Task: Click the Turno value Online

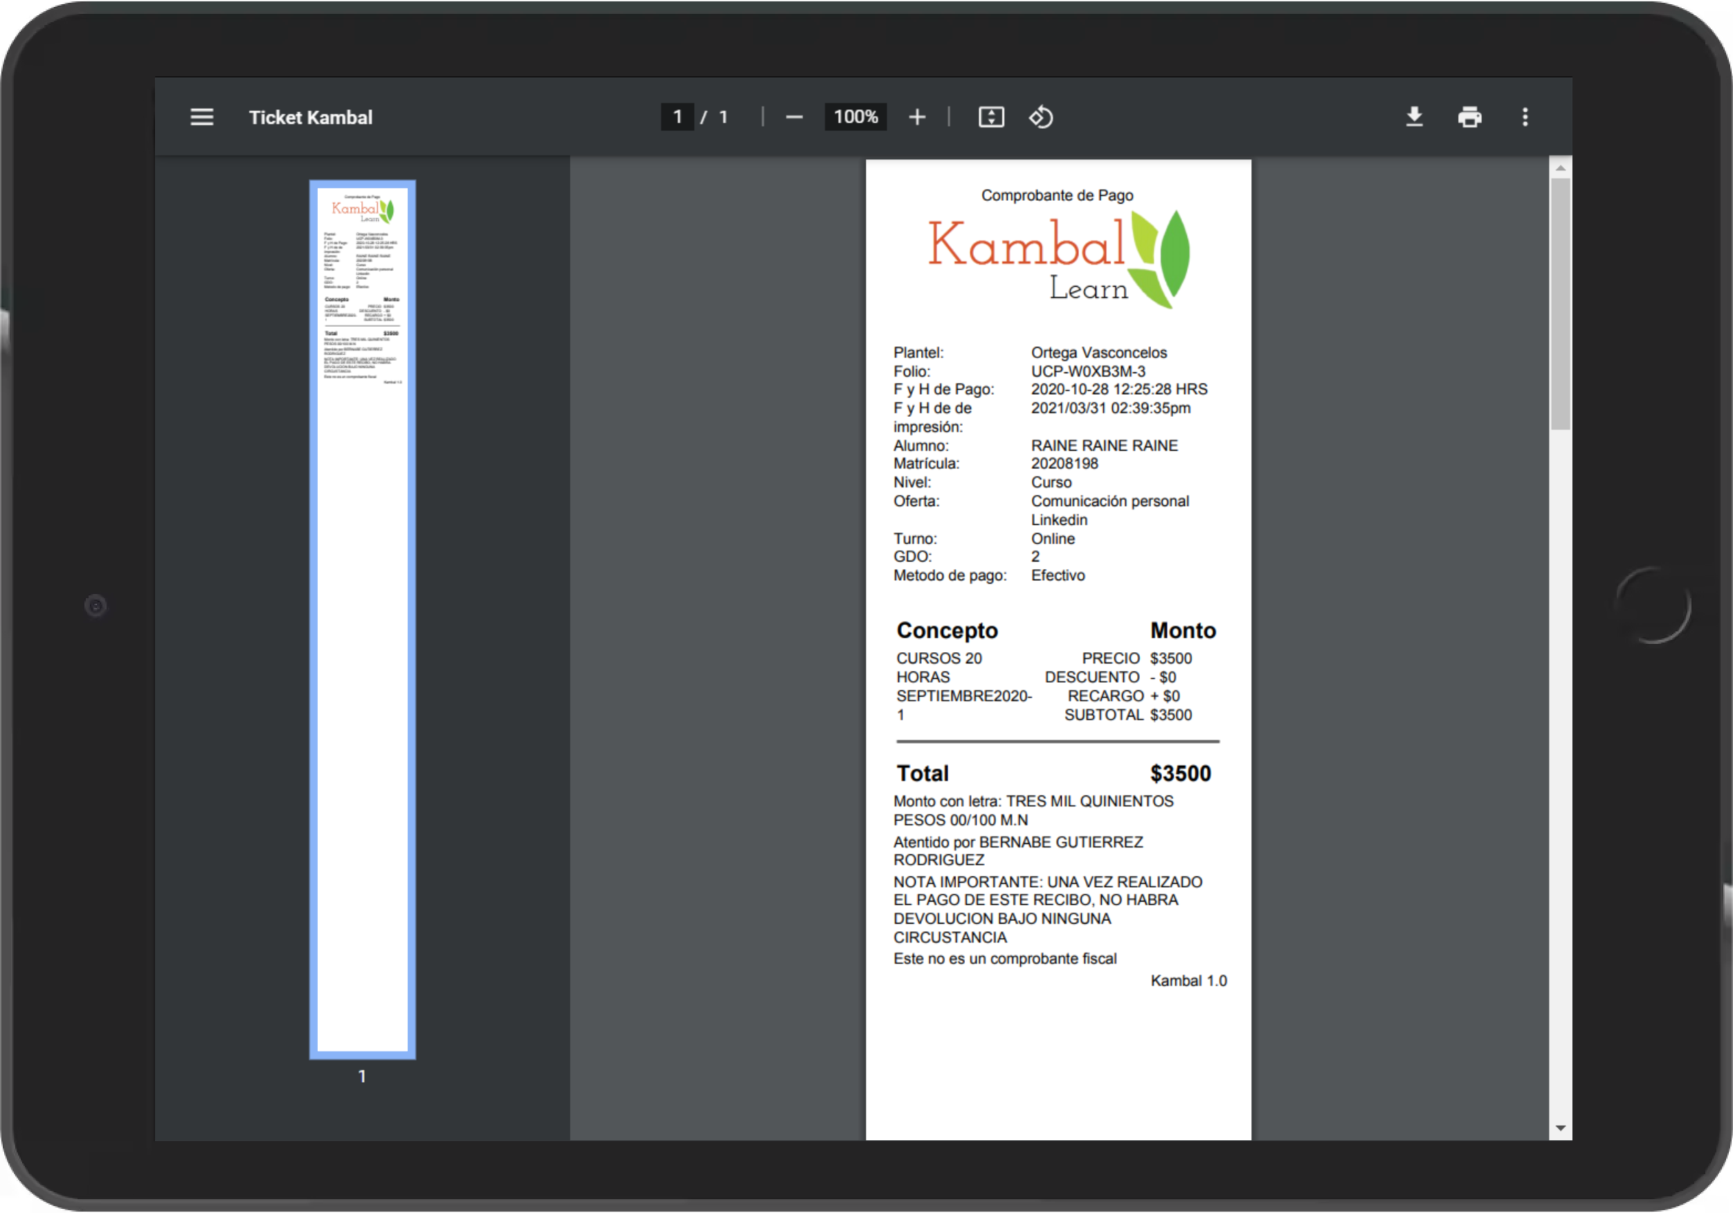Action: (x=1053, y=539)
